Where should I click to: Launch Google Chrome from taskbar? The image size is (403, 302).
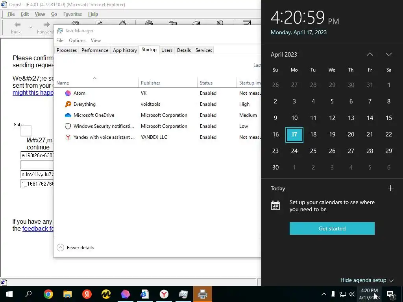coord(48,294)
